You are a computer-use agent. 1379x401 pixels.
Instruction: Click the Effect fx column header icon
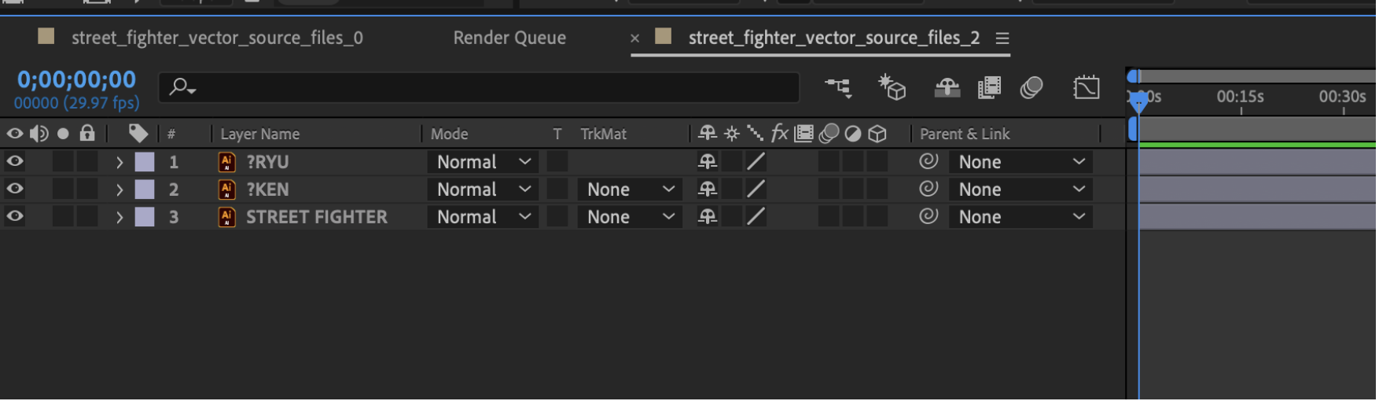[780, 134]
